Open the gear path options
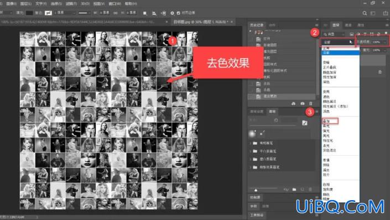390x220 pixels. [x=172, y=13]
